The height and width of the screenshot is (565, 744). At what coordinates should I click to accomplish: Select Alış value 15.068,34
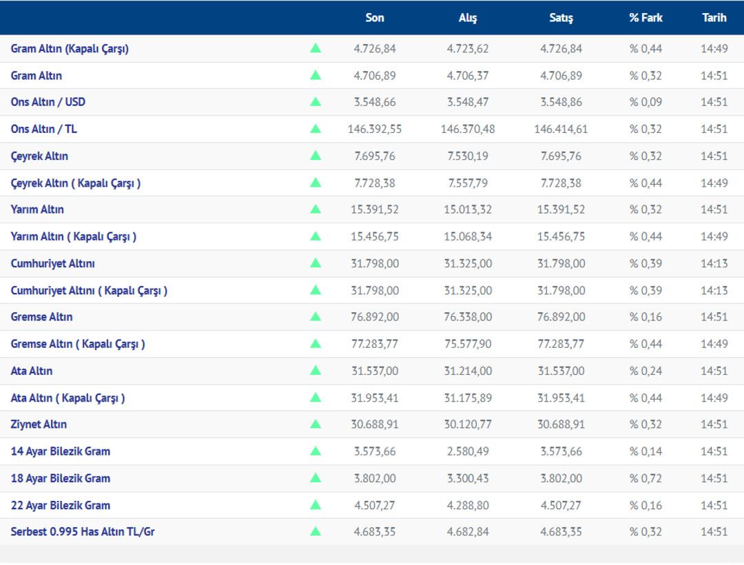click(x=468, y=237)
